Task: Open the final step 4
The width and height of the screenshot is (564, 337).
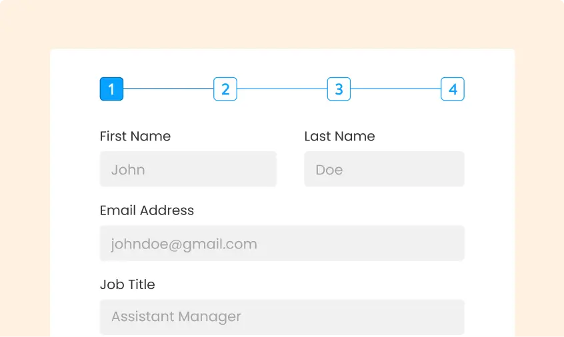Action: click(453, 89)
